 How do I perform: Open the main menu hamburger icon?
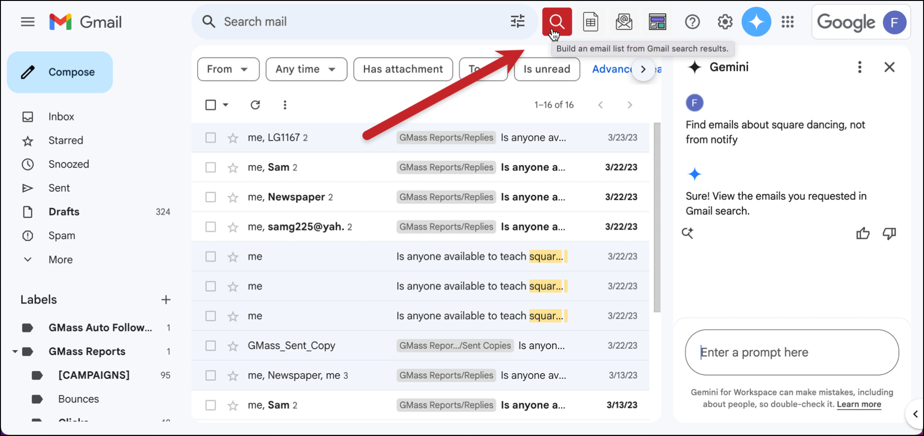click(x=28, y=22)
